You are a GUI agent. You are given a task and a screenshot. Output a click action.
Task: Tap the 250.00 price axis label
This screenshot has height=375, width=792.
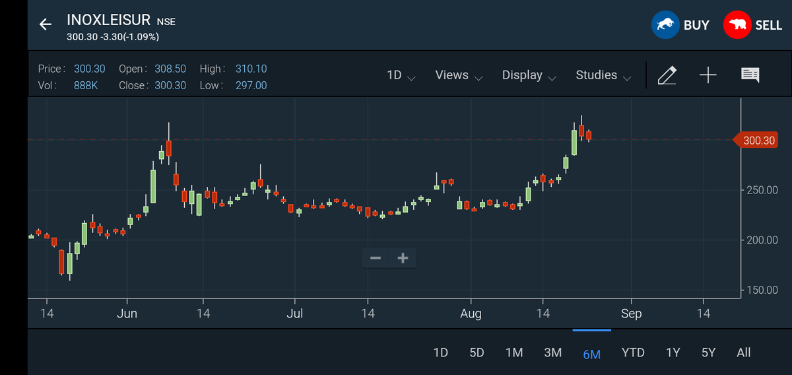point(762,190)
